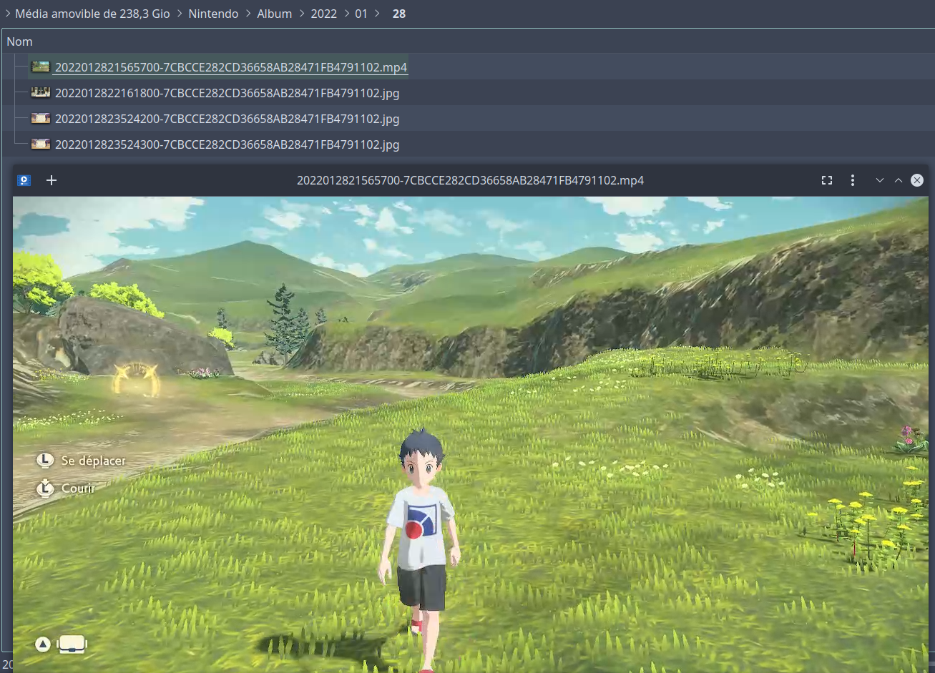The width and height of the screenshot is (935, 673).
Task: Navigate to the Album folder breadcrumb
Action: (275, 14)
